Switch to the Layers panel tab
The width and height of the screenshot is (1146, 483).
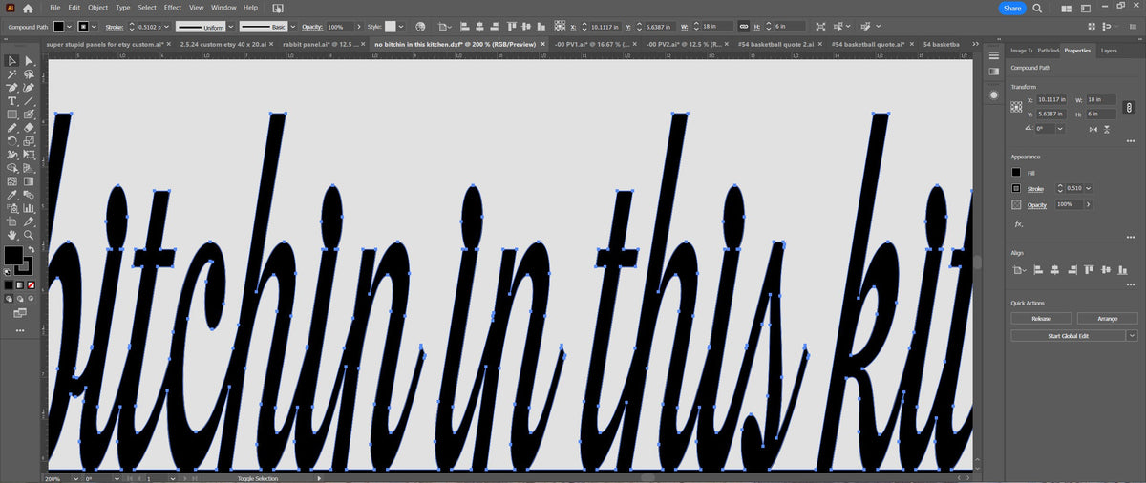click(x=1109, y=50)
